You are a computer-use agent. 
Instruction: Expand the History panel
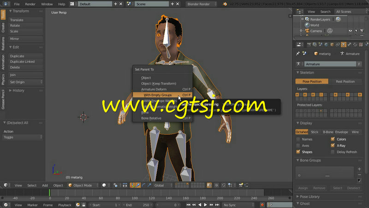(x=10, y=91)
